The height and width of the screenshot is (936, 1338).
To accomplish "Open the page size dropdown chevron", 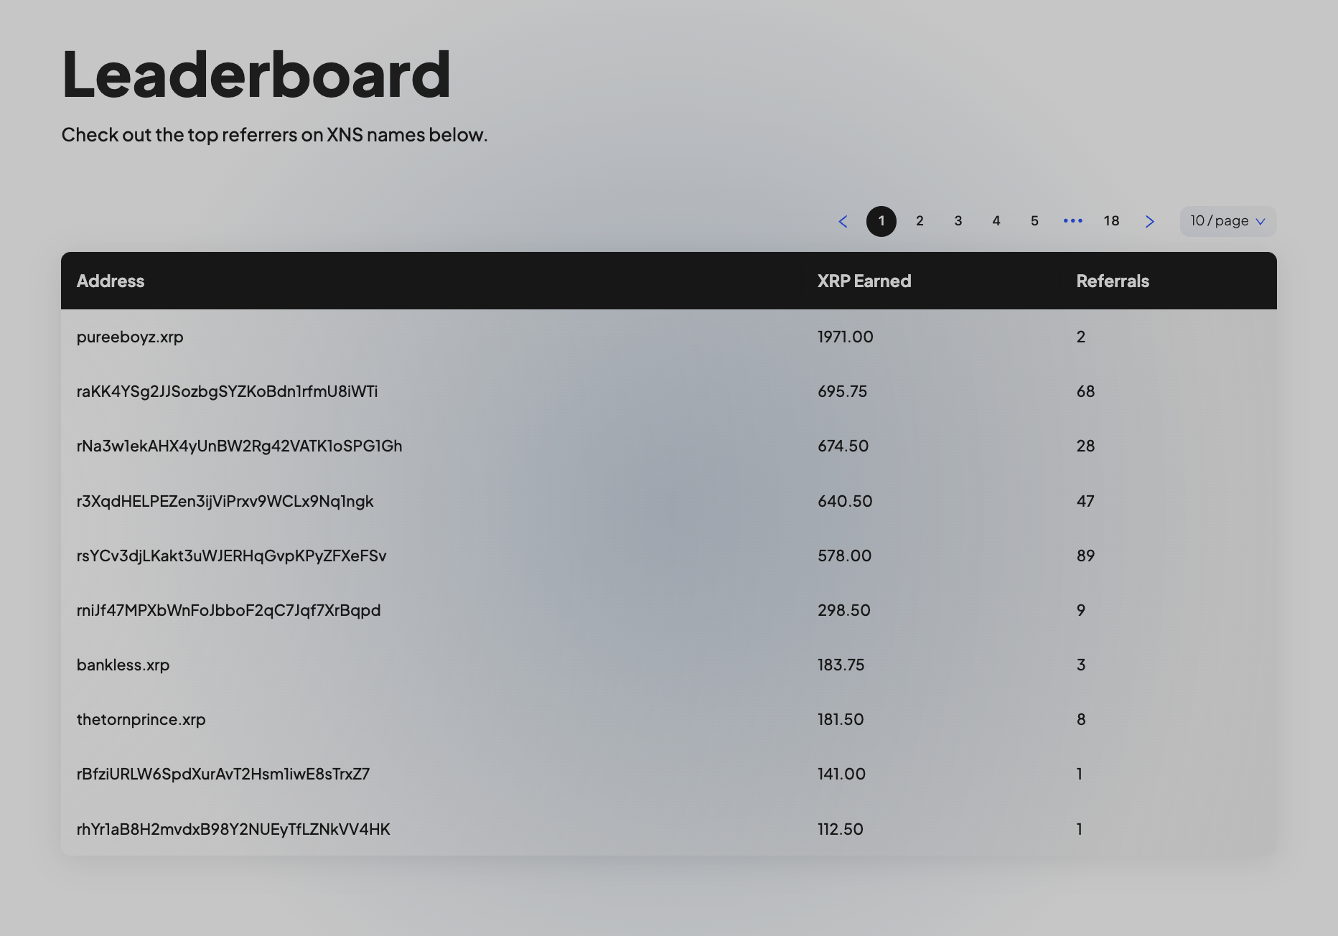I will (1260, 221).
